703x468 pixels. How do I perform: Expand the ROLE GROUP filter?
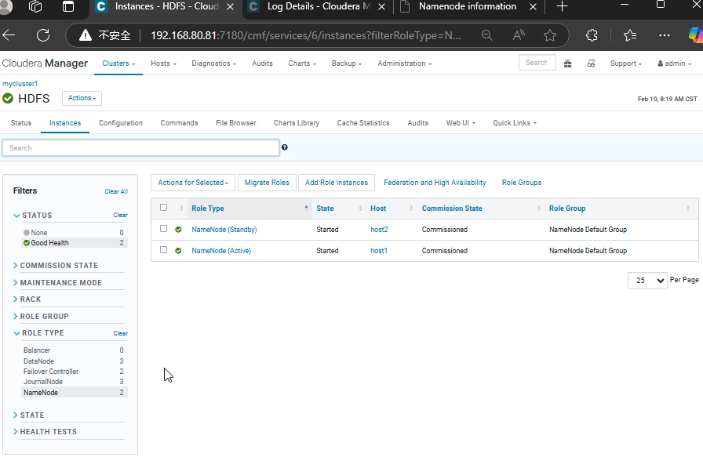point(41,317)
